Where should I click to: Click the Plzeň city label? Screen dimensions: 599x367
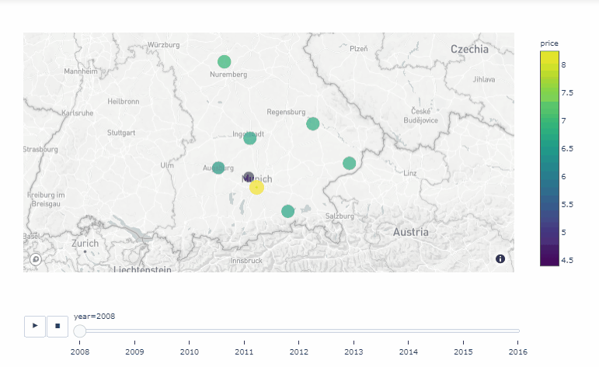point(359,48)
